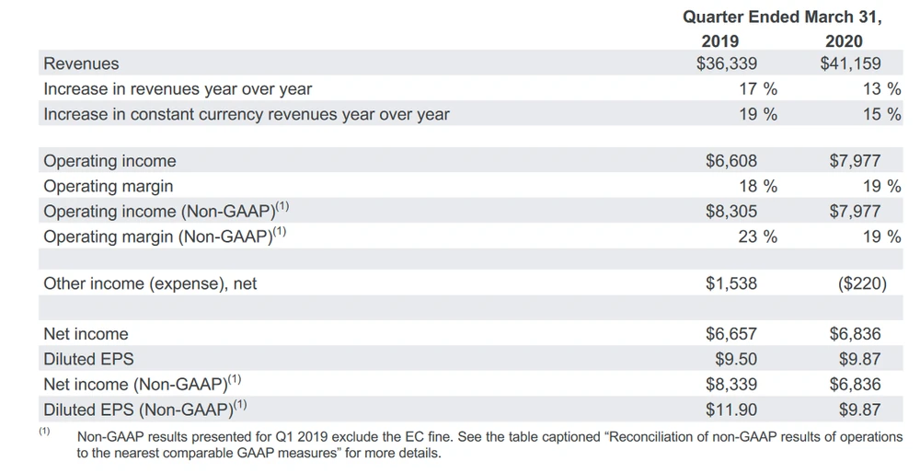
Task: Click the 2020 revenues value $41,159
Action: point(850,64)
